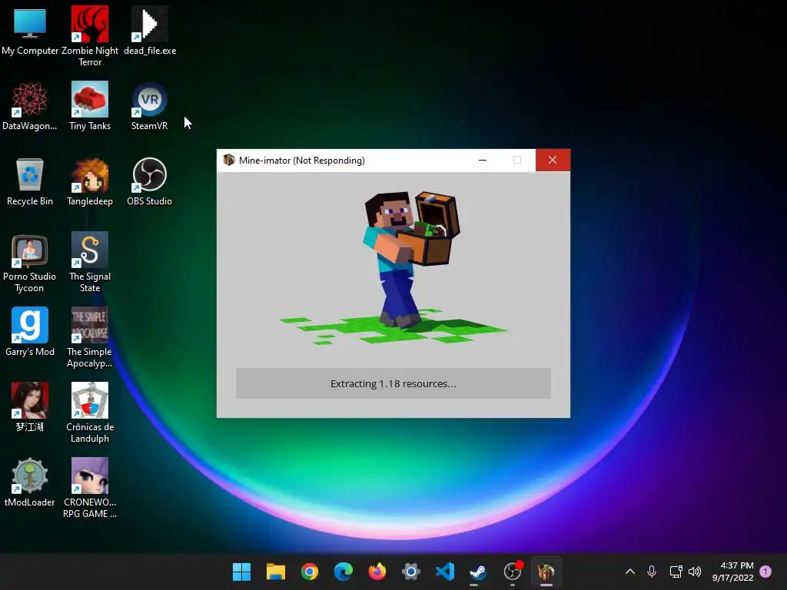Switch to Steam in the taskbar
The width and height of the screenshot is (787, 590).
coord(478,572)
